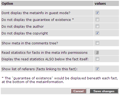Uncheck 'Dont display the metainfo in guest mode'
Image resolution: width=120 pixels, height=95 pixels.
(97, 13)
